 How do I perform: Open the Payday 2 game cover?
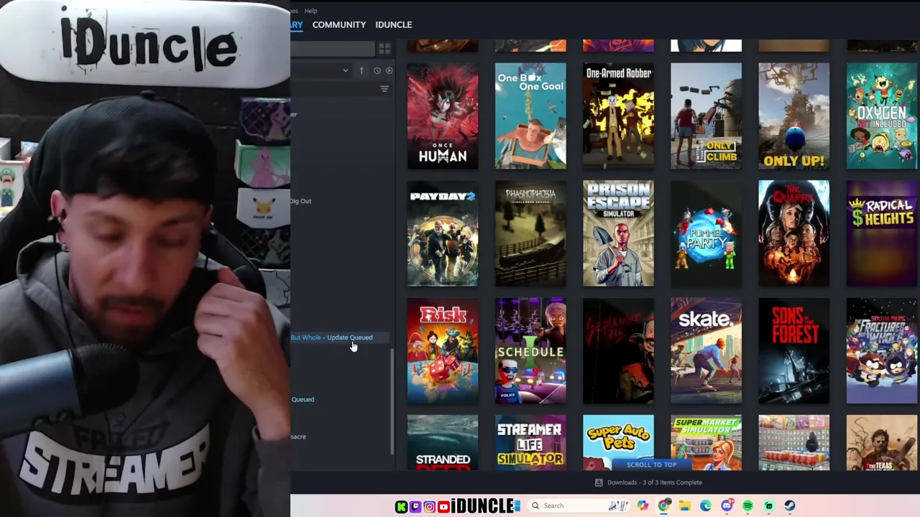coord(443,233)
